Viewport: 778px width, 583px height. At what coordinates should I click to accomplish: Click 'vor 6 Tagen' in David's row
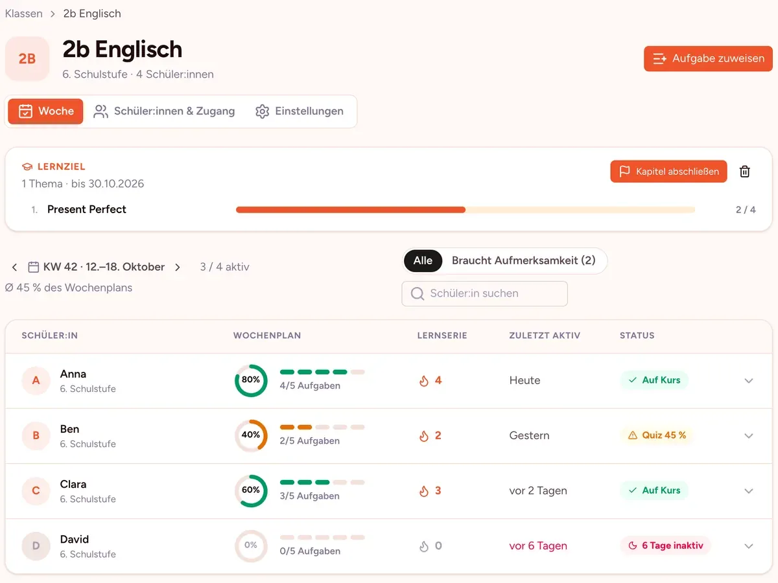(538, 546)
